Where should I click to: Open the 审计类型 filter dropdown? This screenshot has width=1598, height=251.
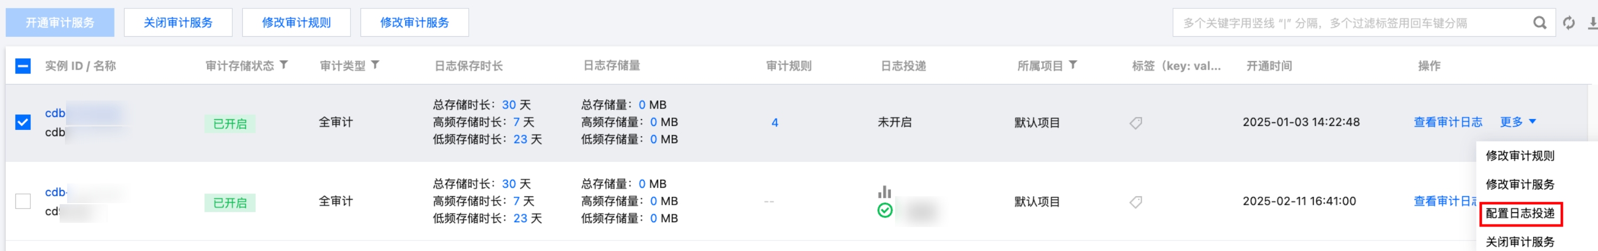pyautogui.click(x=375, y=65)
